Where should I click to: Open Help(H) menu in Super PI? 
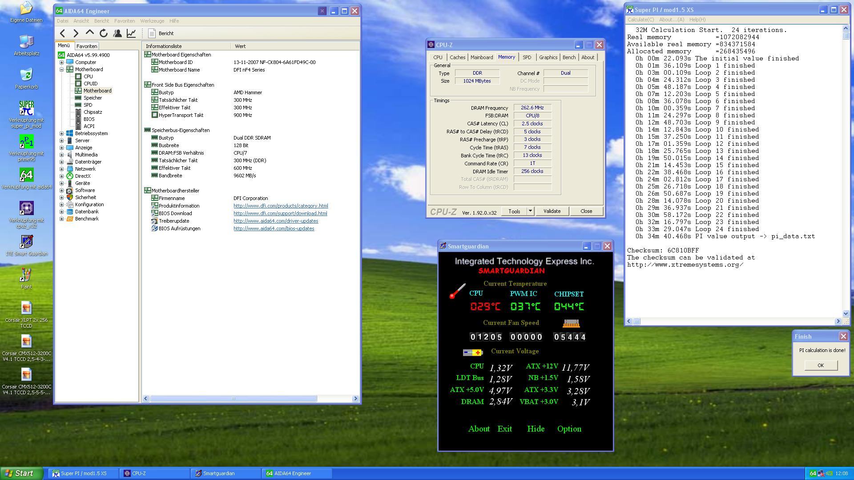click(697, 20)
